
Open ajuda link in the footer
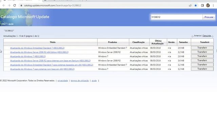94,81
